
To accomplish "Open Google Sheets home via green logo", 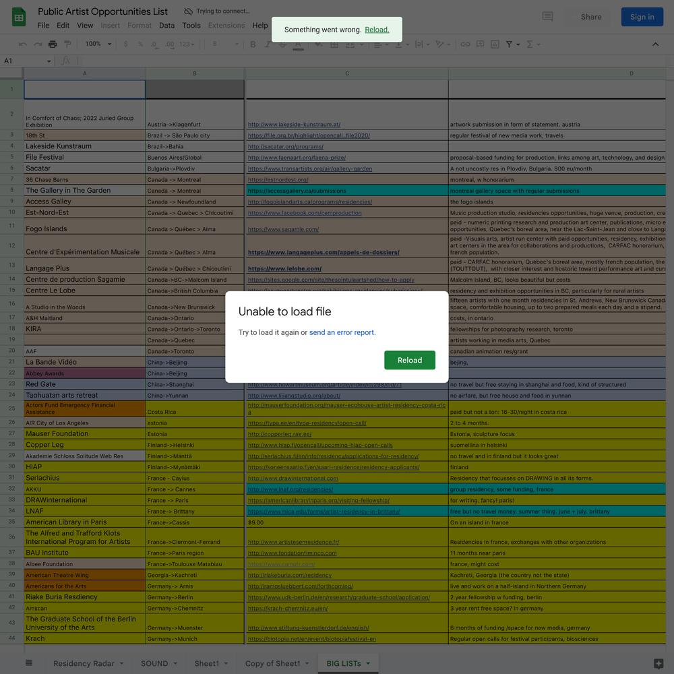I will (18, 18).
